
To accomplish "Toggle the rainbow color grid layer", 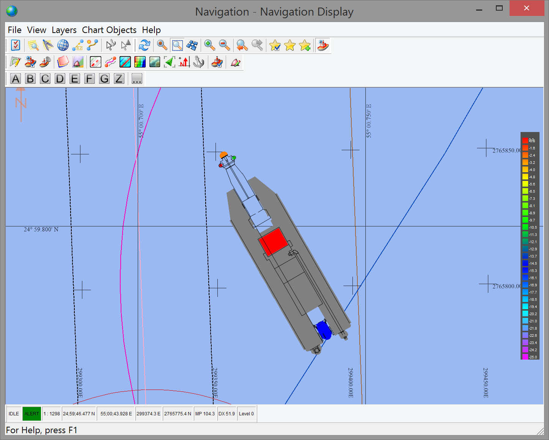I will (140, 62).
